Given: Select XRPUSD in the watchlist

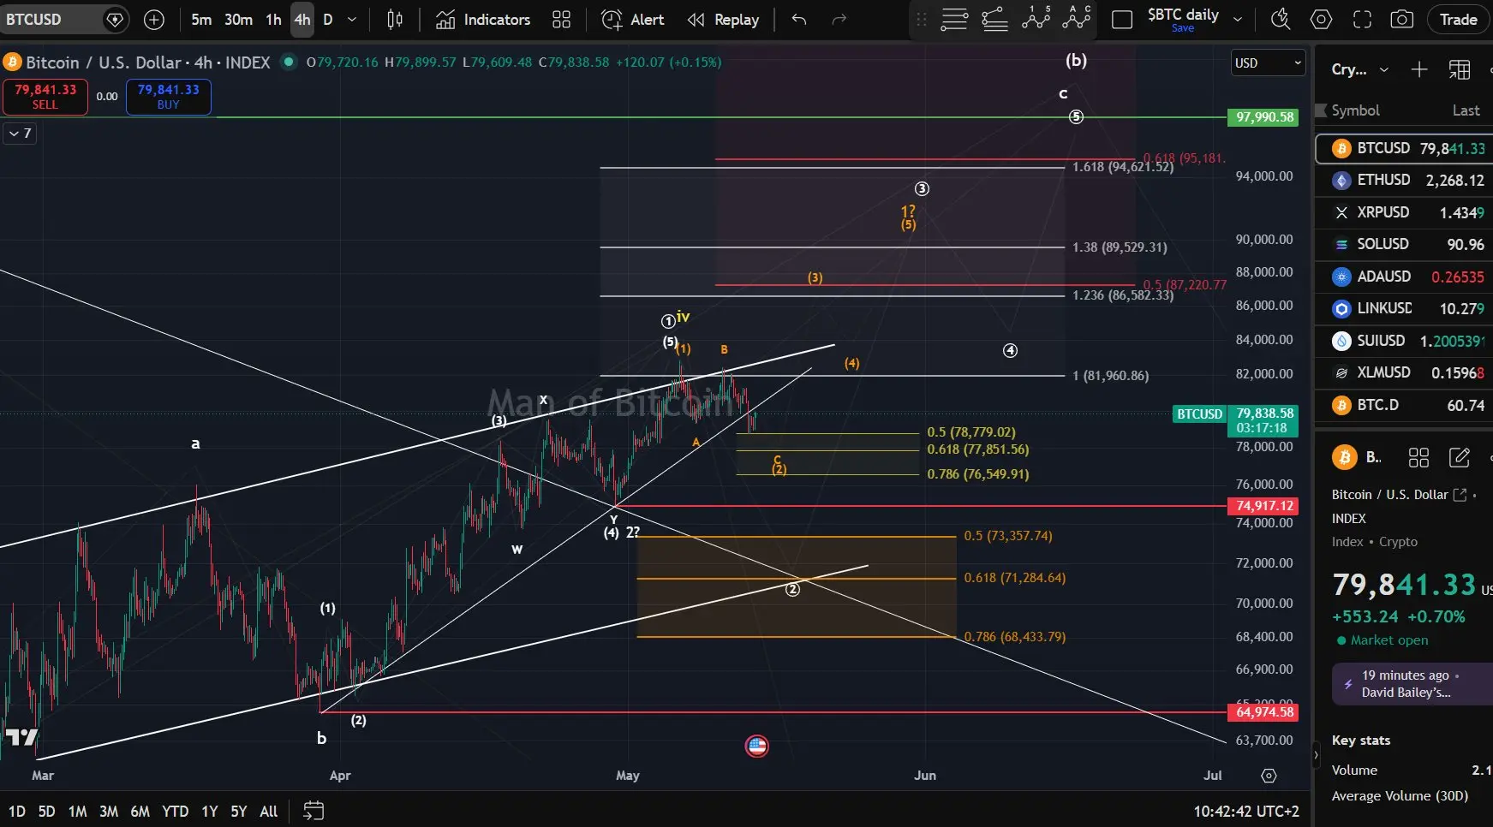Looking at the screenshot, I should tap(1405, 212).
